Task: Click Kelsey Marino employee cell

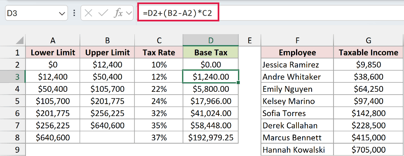Action: [x=297, y=101]
